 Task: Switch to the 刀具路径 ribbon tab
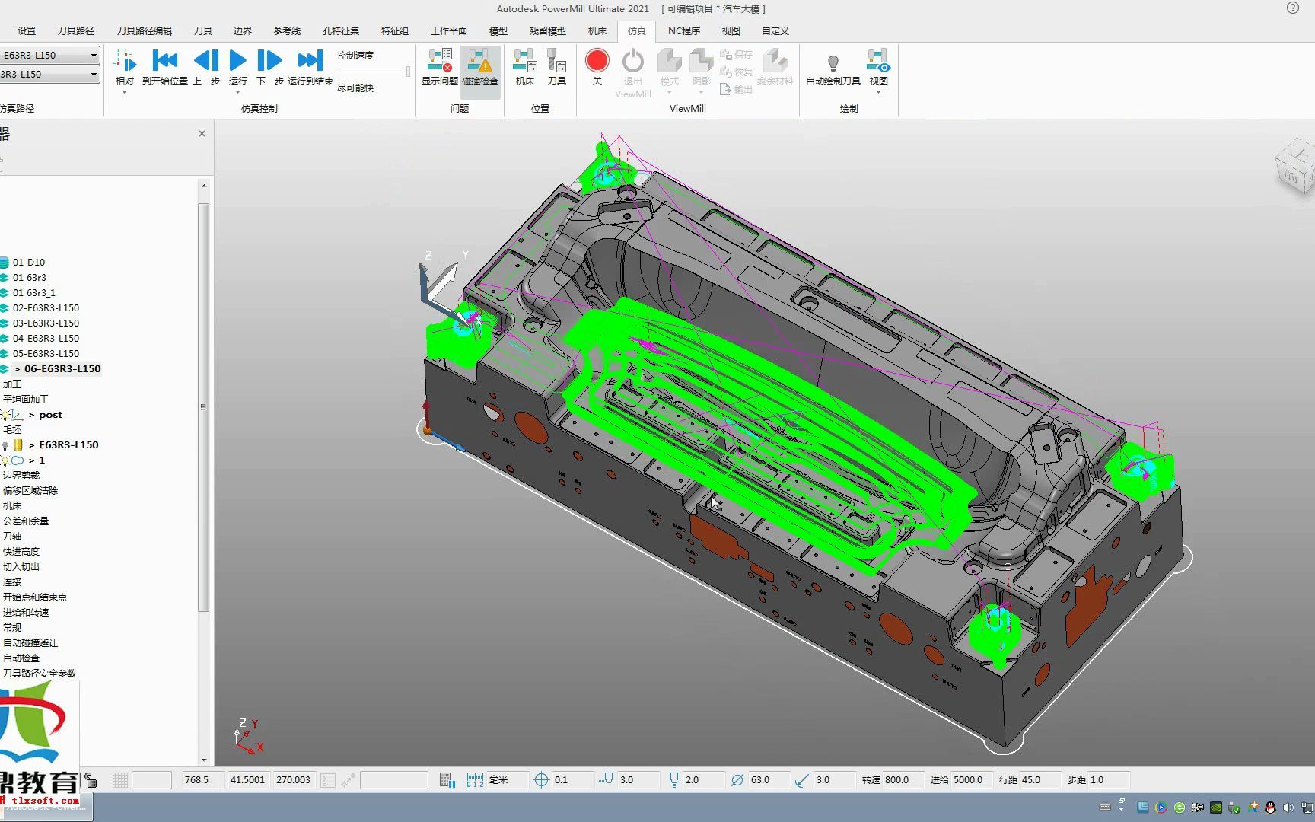76,30
